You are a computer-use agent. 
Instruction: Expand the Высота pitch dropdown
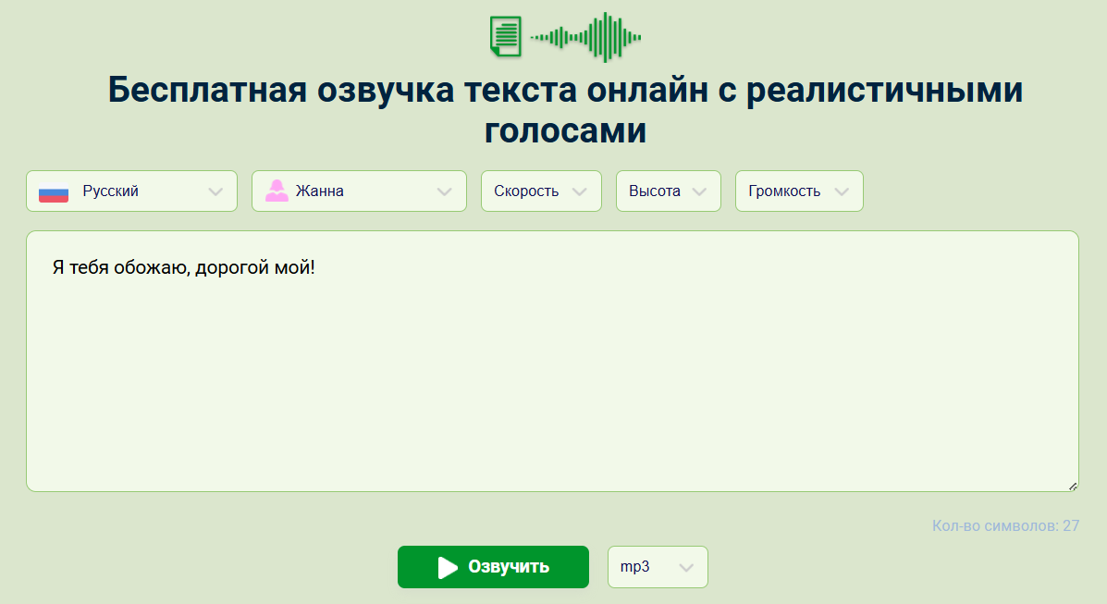pos(668,191)
